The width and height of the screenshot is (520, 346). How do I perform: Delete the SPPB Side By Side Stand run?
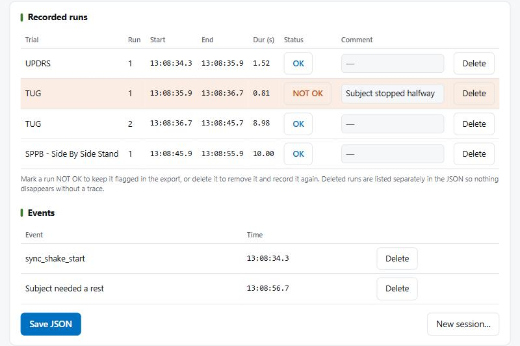[474, 154]
